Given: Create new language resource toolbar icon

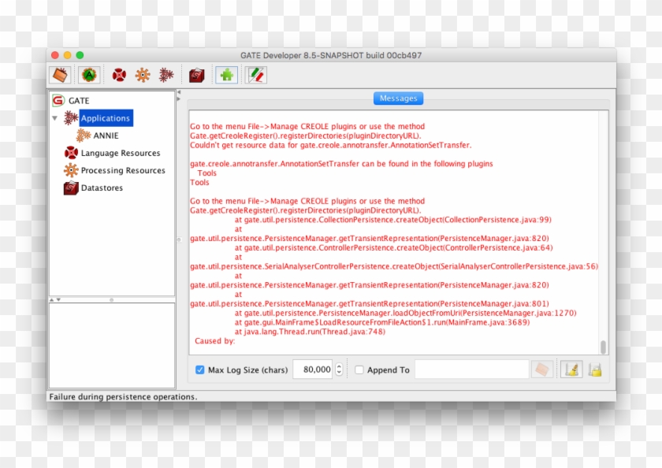Looking at the screenshot, I should pyautogui.click(x=119, y=75).
